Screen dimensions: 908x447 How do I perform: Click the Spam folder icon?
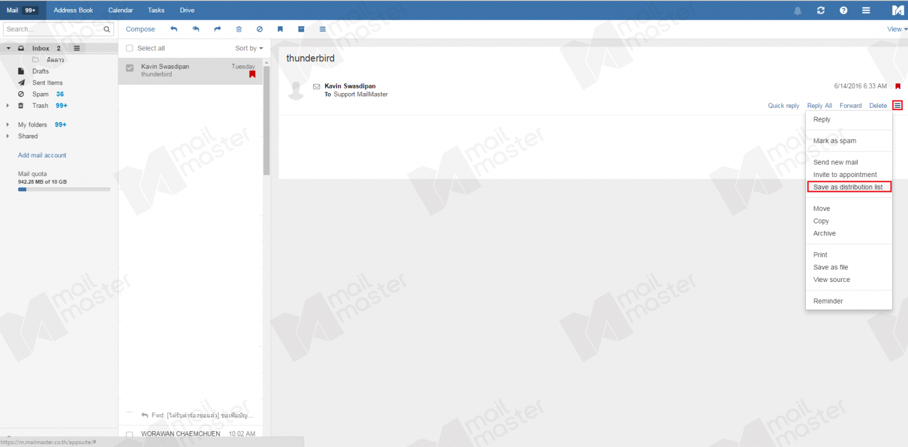click(x=21, y=94)
